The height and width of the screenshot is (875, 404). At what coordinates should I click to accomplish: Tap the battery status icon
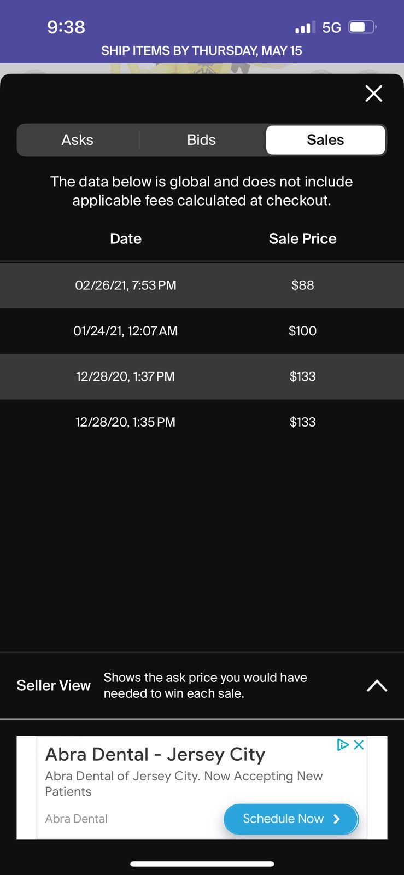coord(362,27)
